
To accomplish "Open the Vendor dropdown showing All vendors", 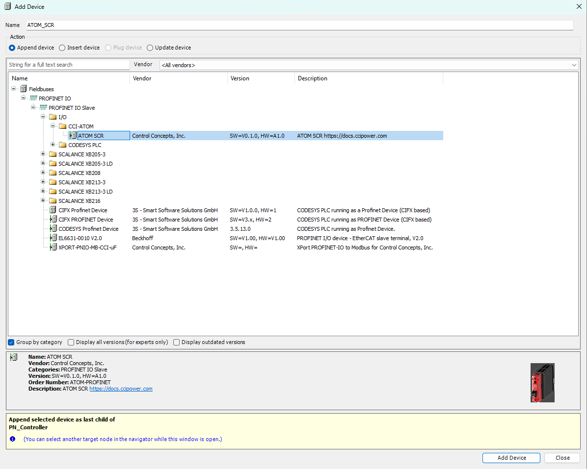I will coord(574,64).
